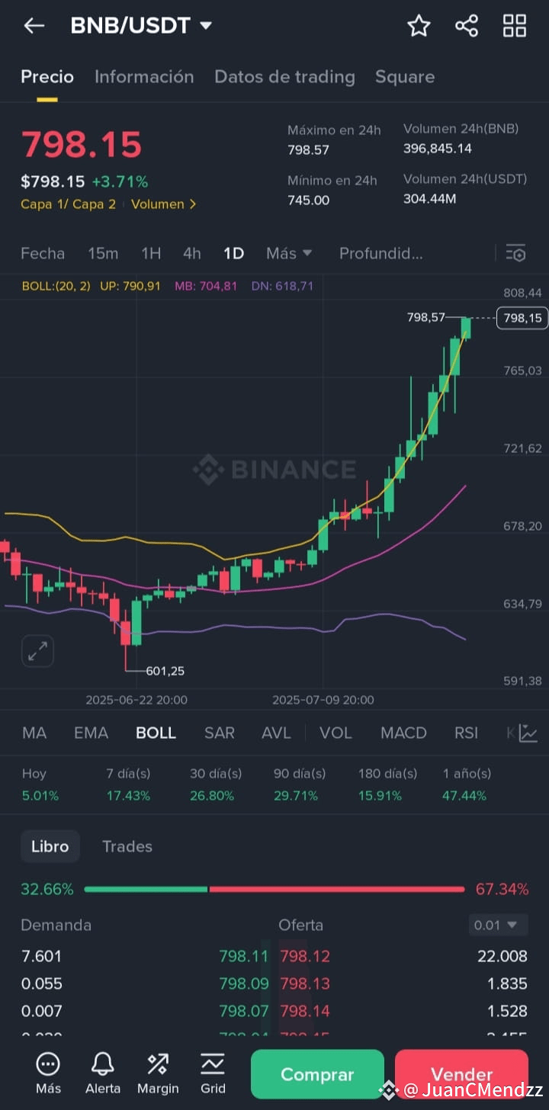Switch to the Square tab
Viewport: 549px width, 1110px height.
(405, 77)
